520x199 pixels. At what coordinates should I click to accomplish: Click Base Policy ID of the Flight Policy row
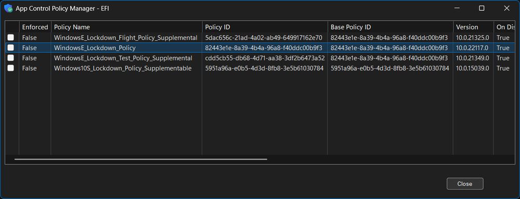point(389,38)
